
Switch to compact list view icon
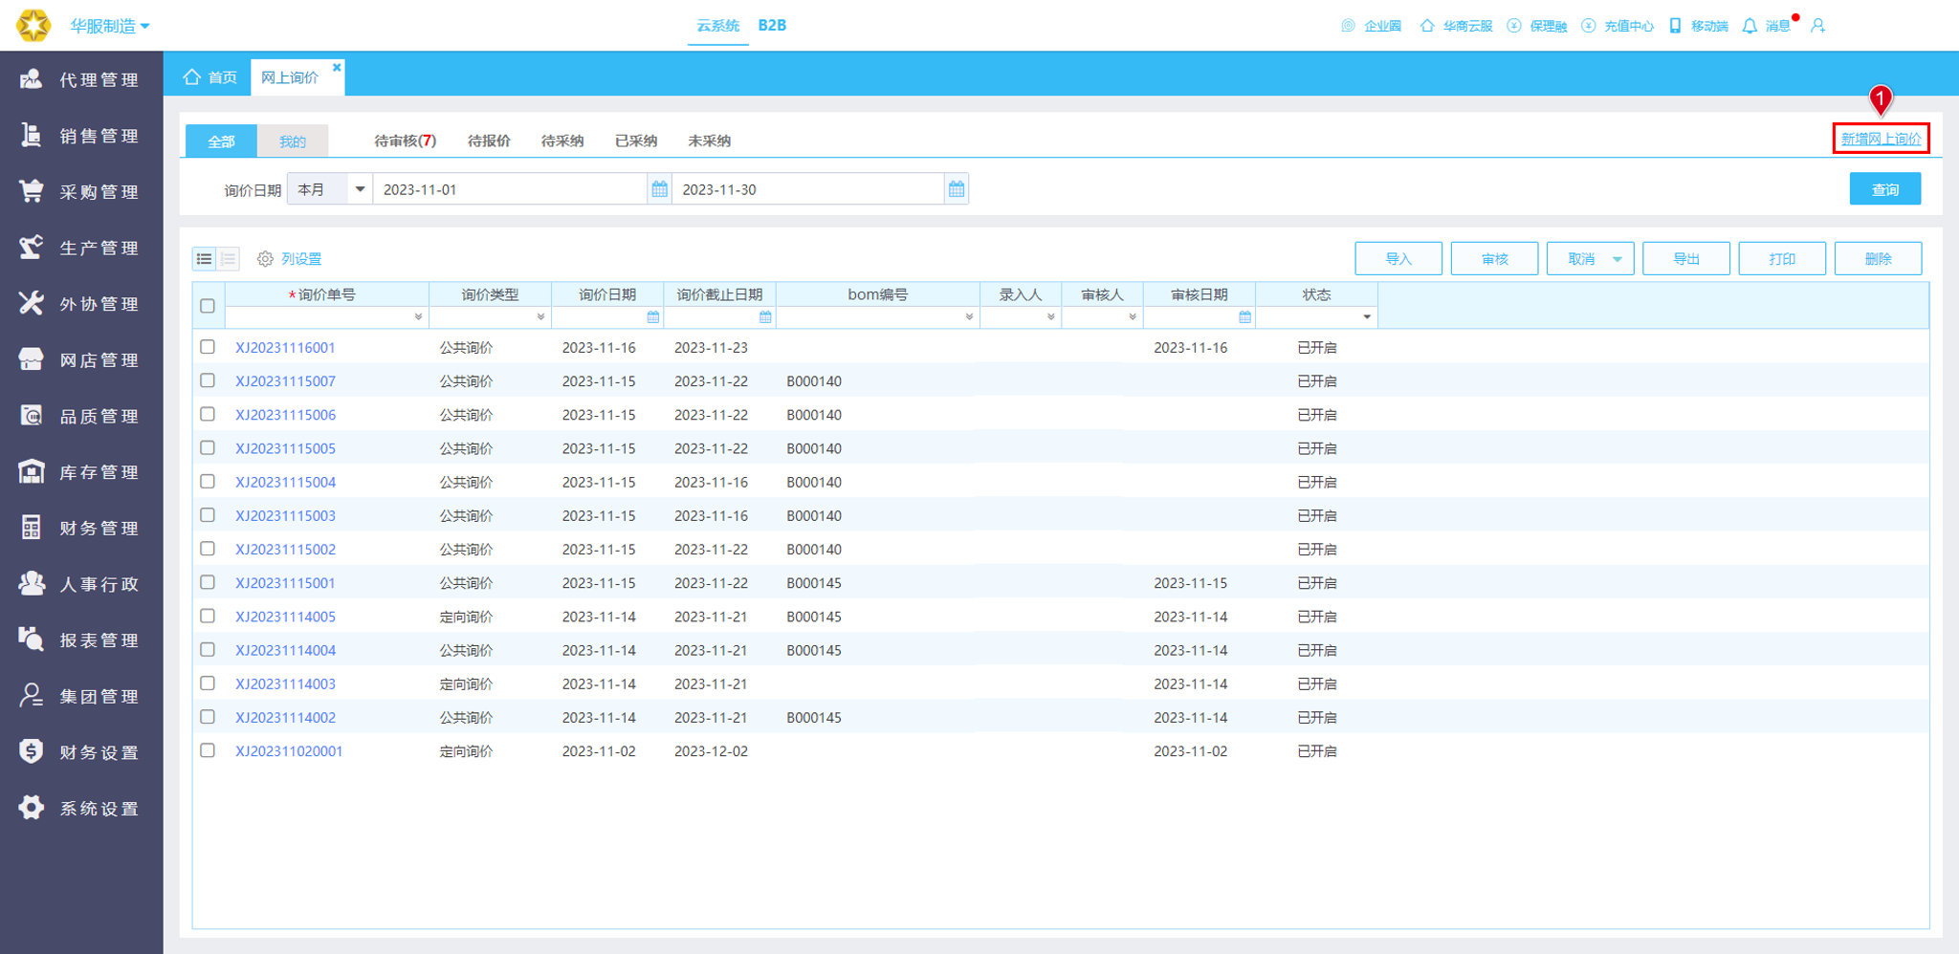228,259
